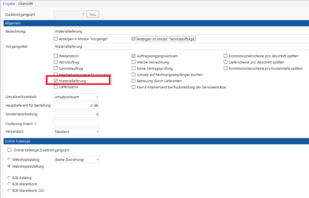309x198 pixels.
Task: Open the Versandart dropdown
Action: click(97, 132)
